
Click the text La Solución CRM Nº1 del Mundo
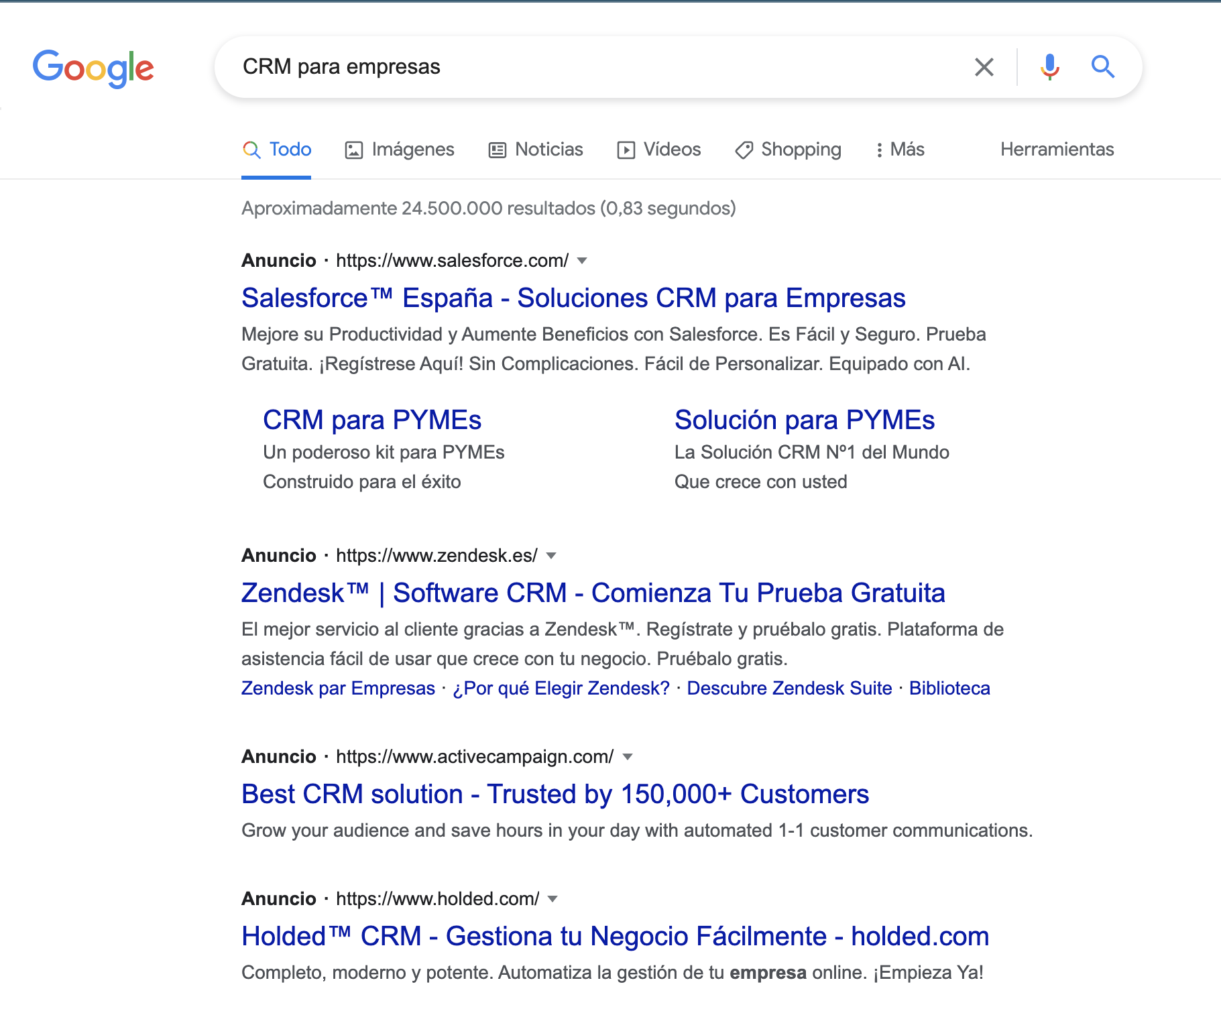click(x=811, y=453)
